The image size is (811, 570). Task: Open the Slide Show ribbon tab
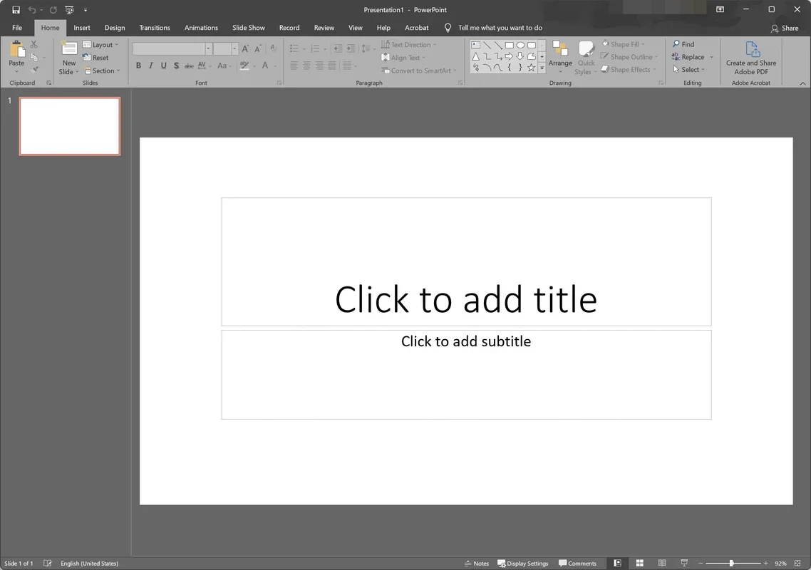pos(248,28)
